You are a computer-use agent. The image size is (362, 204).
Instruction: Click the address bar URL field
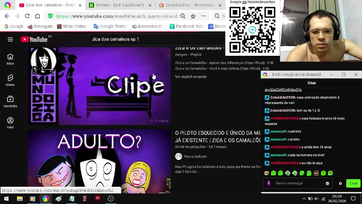click(x=117, y=16)
